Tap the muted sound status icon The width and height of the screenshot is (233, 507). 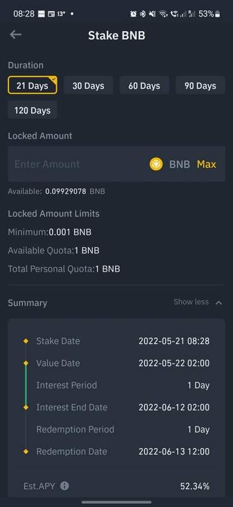coord(152,13)
